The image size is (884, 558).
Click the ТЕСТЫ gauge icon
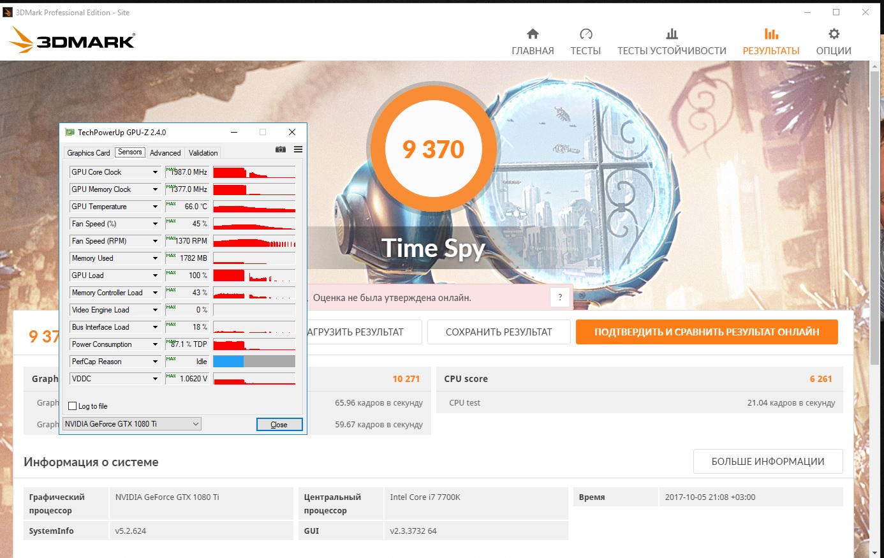tap(586, 34)
